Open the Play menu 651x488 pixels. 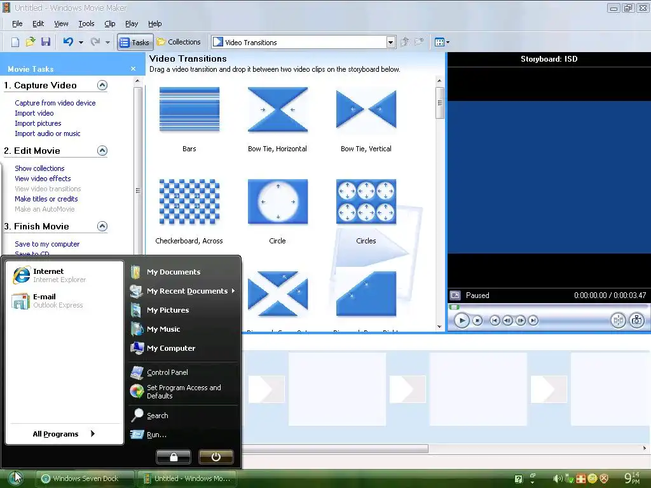(x=131, y=24)
